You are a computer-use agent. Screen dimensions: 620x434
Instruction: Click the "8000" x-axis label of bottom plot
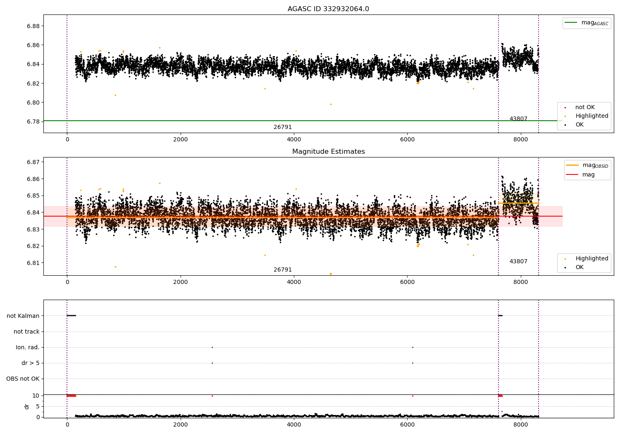tap(520, 424)
